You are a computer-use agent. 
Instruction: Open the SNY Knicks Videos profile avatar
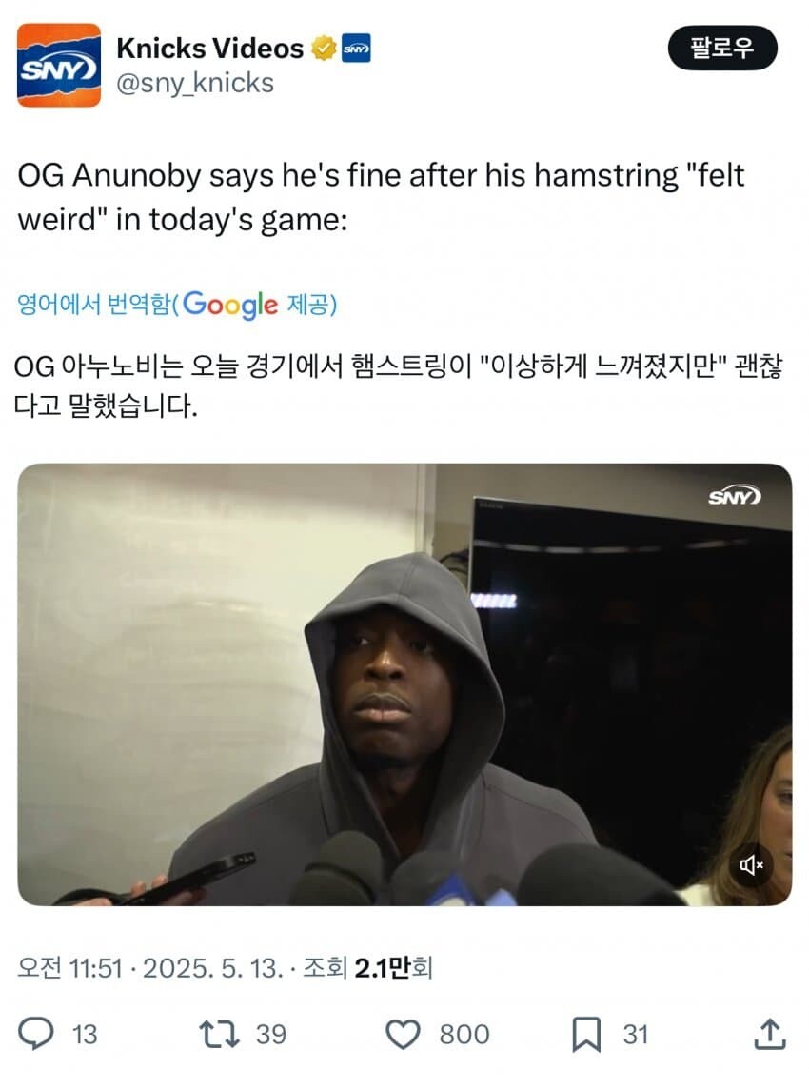pos(59,66)
